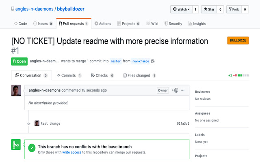
Task: Follow the 'write access' link
Action: click(72, 152)
